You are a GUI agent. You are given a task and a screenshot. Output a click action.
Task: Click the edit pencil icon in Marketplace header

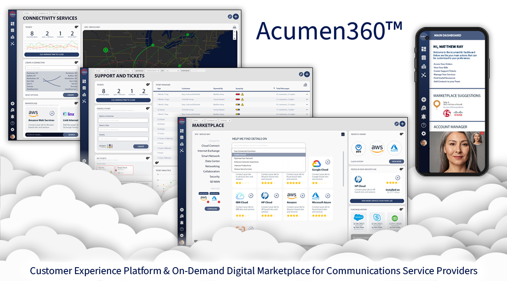(396, 124)
